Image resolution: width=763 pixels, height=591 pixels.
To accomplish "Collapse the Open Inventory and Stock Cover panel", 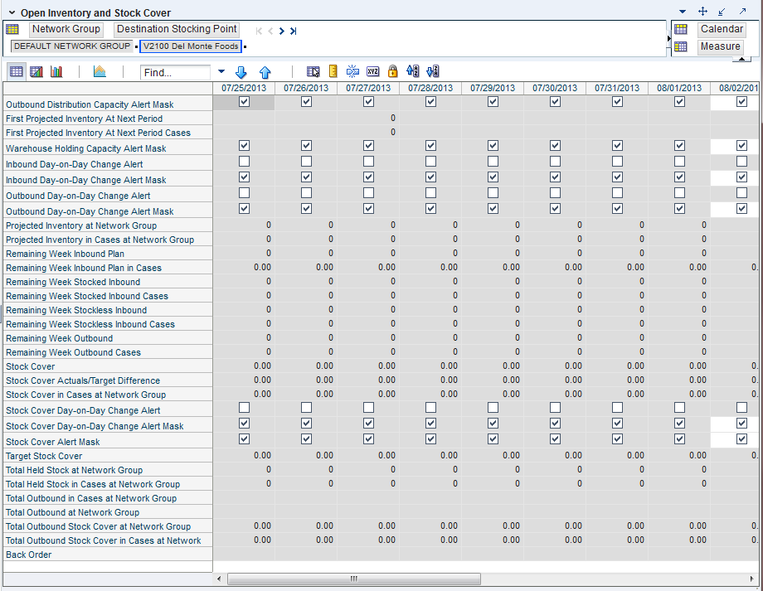I will (x=12, y=12).
